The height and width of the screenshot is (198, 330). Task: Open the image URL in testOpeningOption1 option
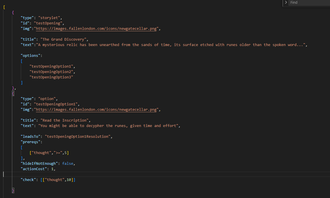(x=96, y=110)
